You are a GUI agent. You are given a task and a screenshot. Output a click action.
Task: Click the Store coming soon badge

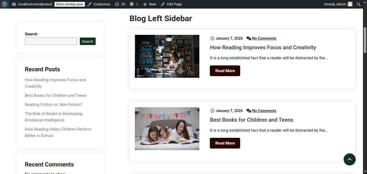click(x=70, y=4)
